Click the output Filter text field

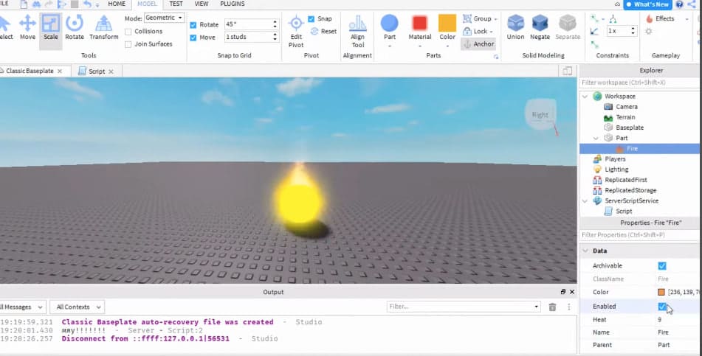click(460, 307)
